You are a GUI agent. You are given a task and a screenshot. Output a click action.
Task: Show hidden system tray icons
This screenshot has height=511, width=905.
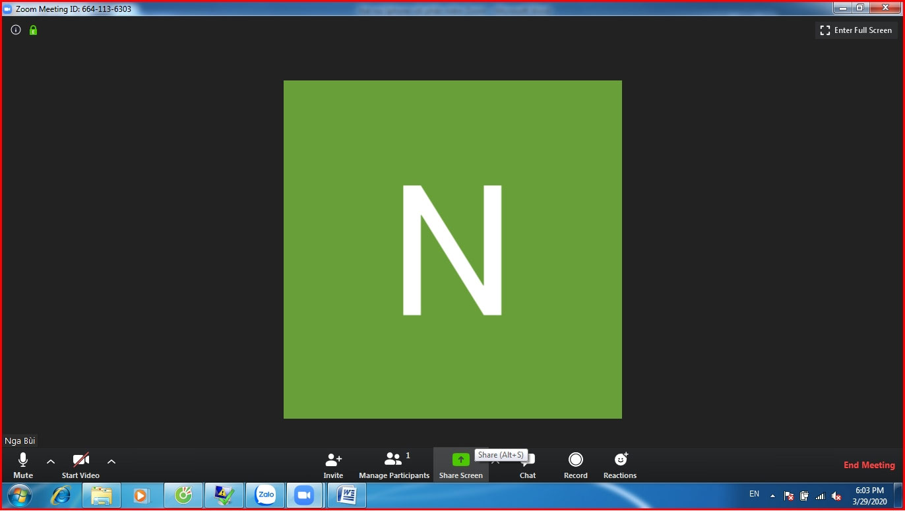pyautogui.click(x=772, y=496)
